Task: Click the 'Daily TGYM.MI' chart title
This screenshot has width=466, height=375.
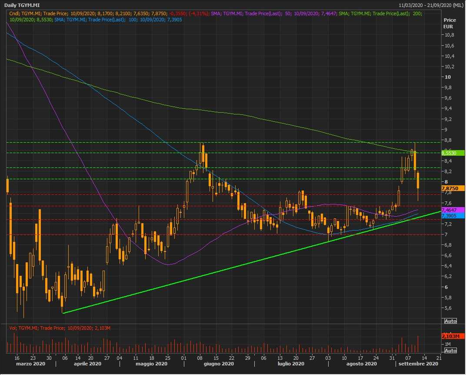Action: point(23,5)
